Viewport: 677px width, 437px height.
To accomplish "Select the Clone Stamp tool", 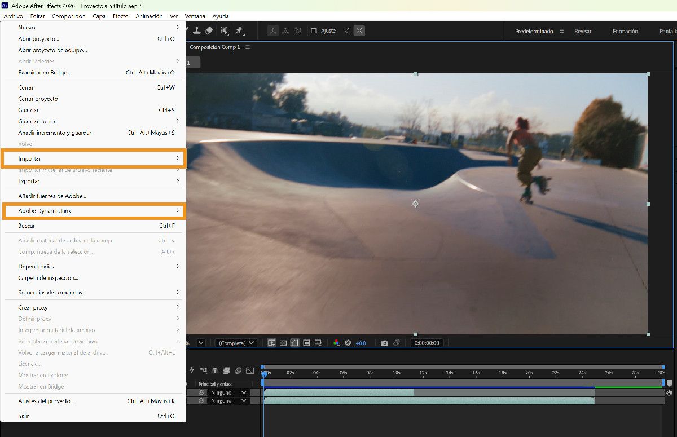I will pos(197,30).
